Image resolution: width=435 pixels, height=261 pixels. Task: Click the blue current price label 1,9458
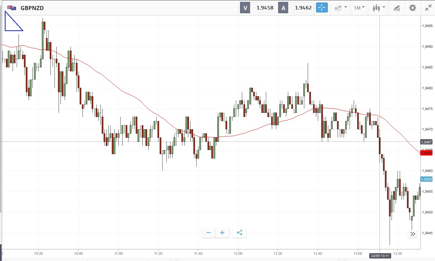pos(426,179)
